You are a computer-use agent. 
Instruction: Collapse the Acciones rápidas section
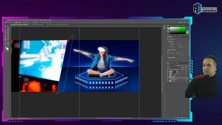pyautogui.click(x=167, y=58)
